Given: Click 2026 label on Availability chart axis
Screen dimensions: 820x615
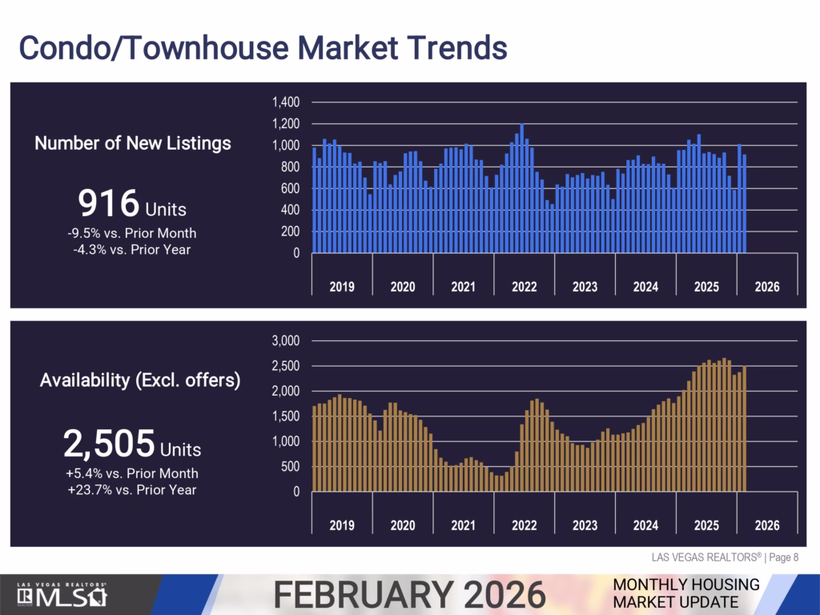Looking at the screenshot, I should pos(766,525).
